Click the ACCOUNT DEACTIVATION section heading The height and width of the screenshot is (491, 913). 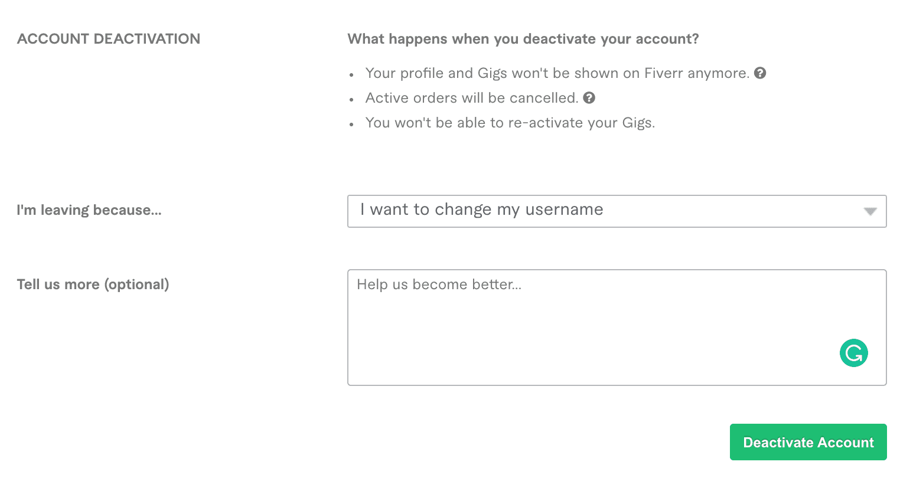tap(109, 39)
